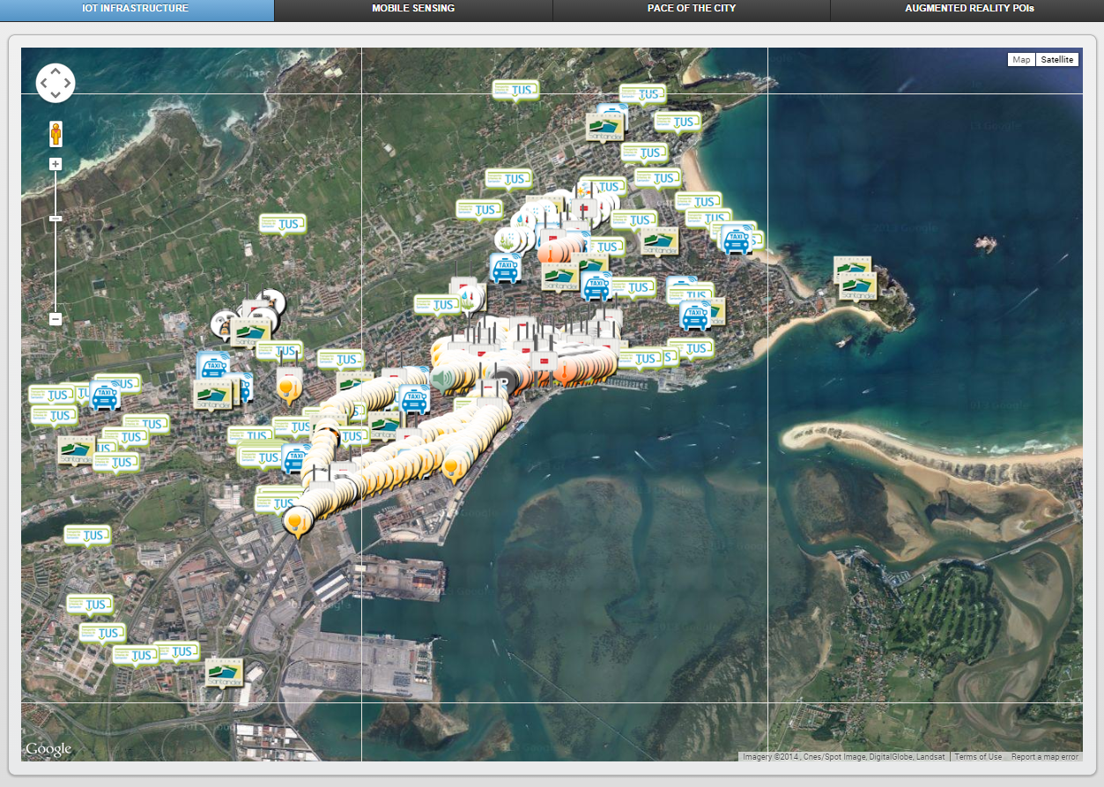
Task: Open the IOT INFRASTRUCTURE tab
Action: click(x=136, y=9)
